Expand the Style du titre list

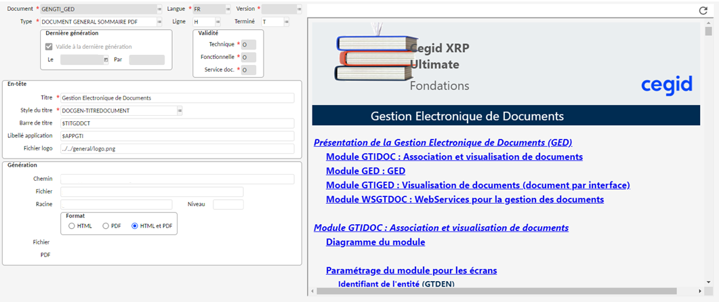[x=180, y=110]
